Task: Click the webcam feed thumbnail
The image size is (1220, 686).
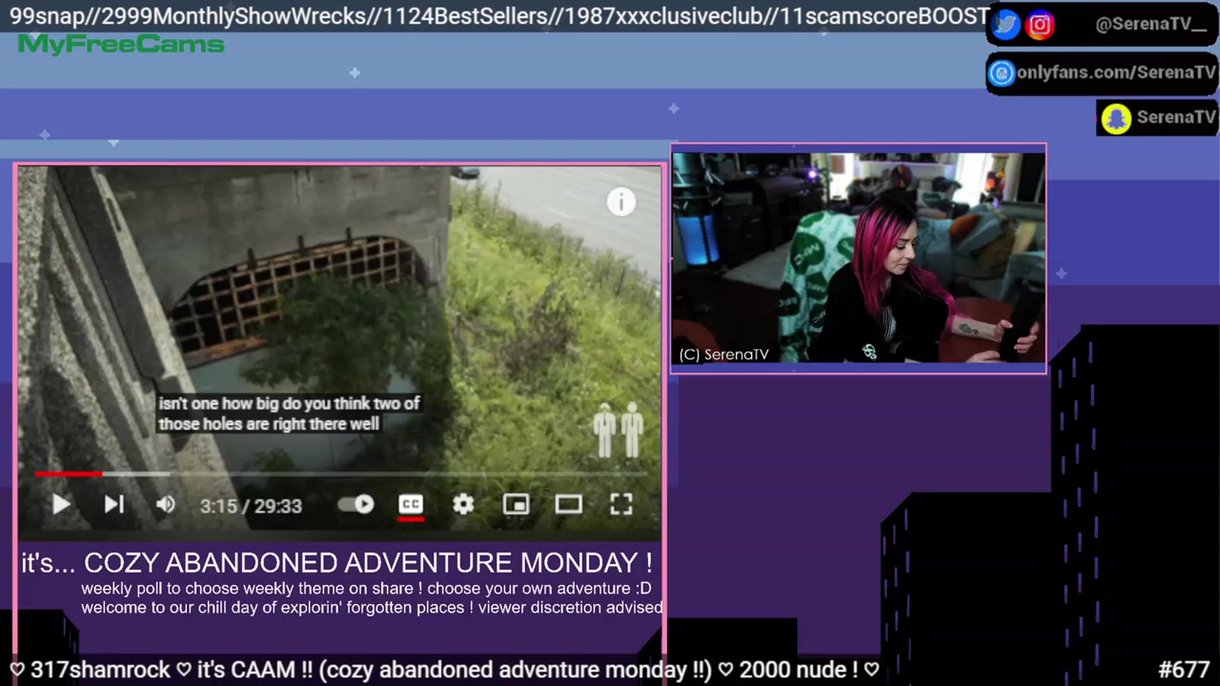Action: click(x=858, y=258)
